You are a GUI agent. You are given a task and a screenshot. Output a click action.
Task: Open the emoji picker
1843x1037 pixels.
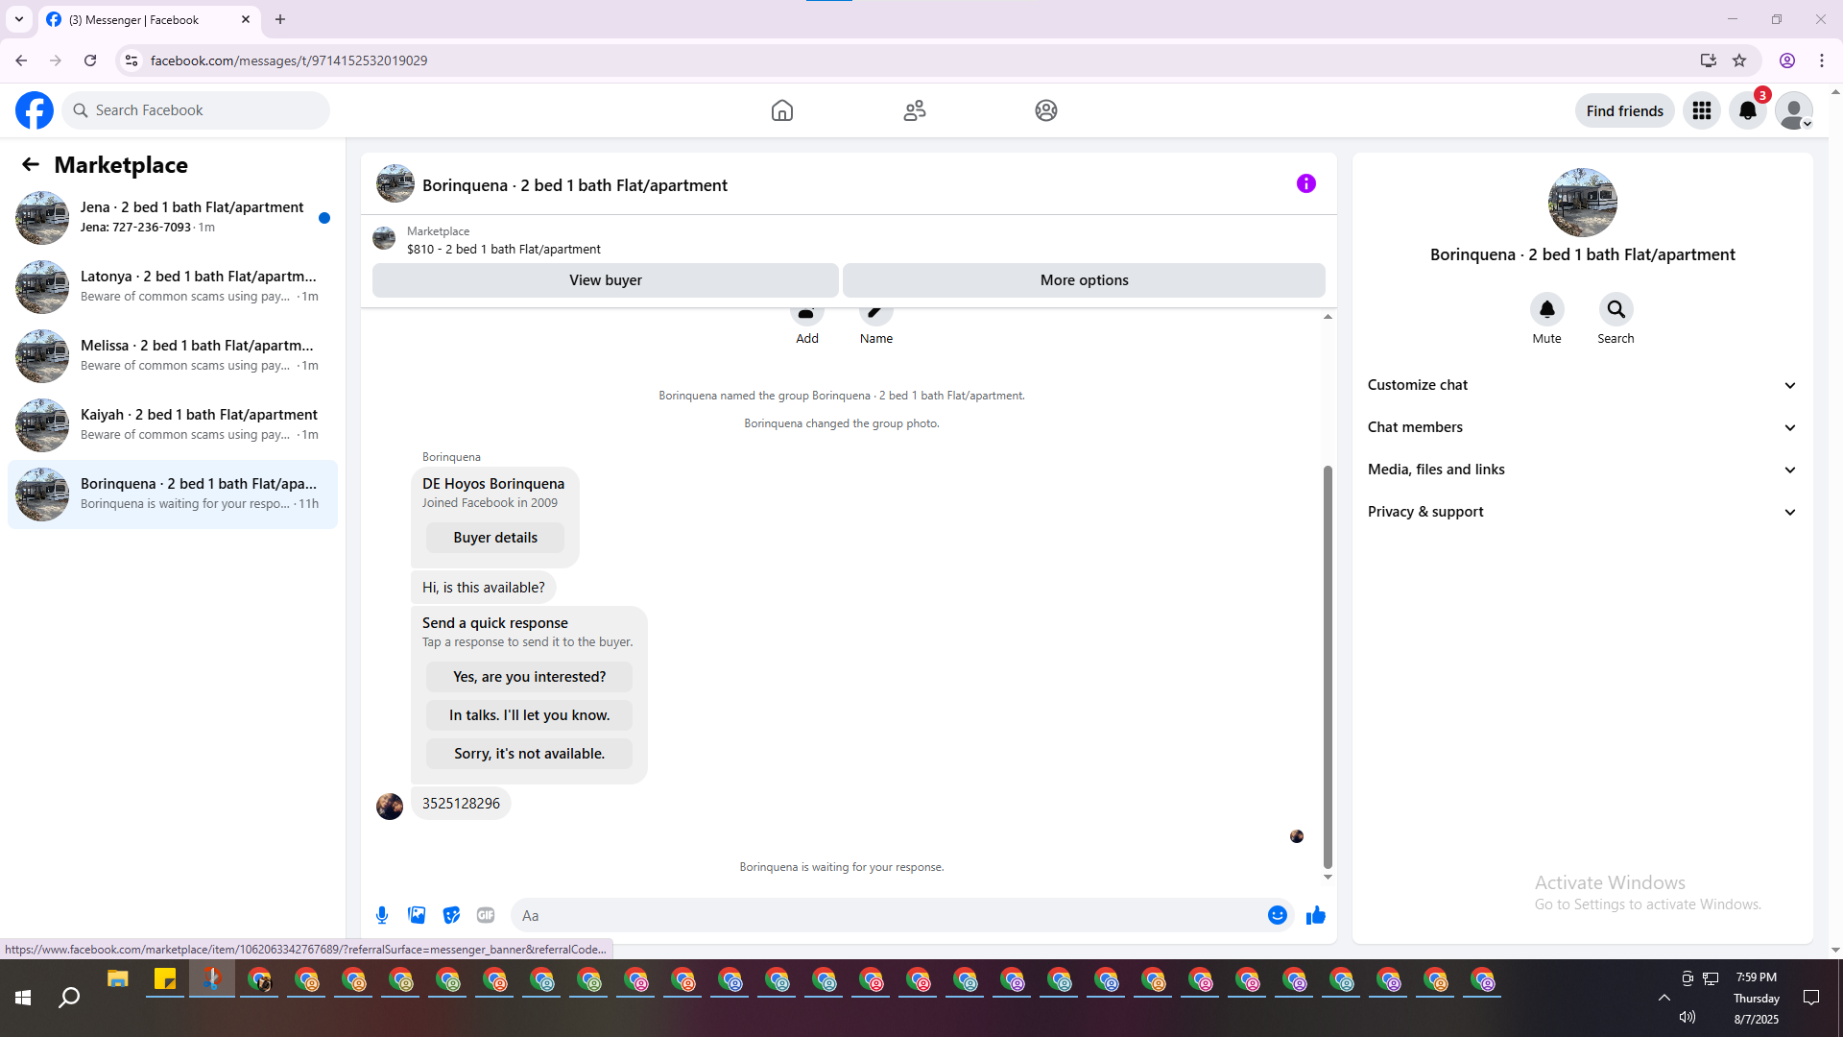1278,915
